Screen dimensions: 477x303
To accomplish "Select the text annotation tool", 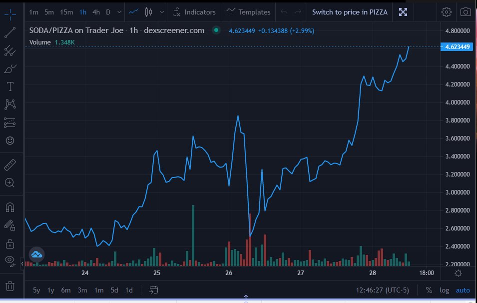I will coord(10,86).
